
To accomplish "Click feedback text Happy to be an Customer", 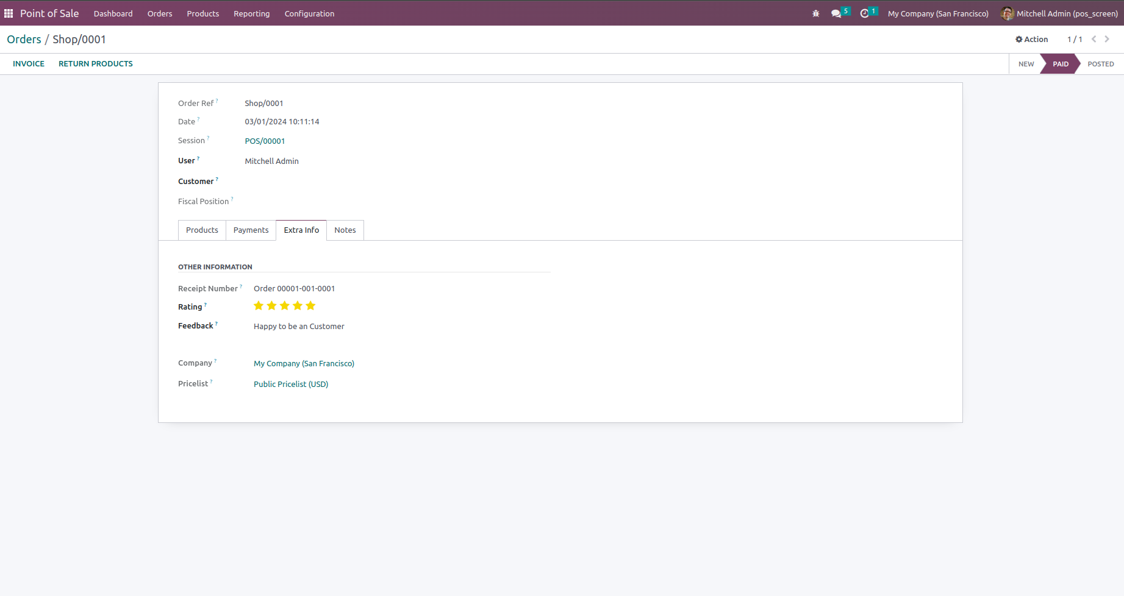I will click(x=299, y=326).
